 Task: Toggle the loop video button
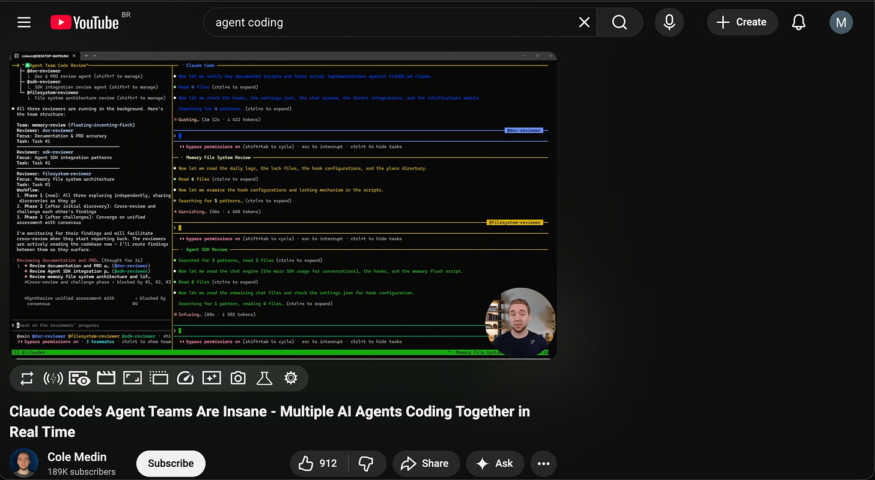(27, 378)
